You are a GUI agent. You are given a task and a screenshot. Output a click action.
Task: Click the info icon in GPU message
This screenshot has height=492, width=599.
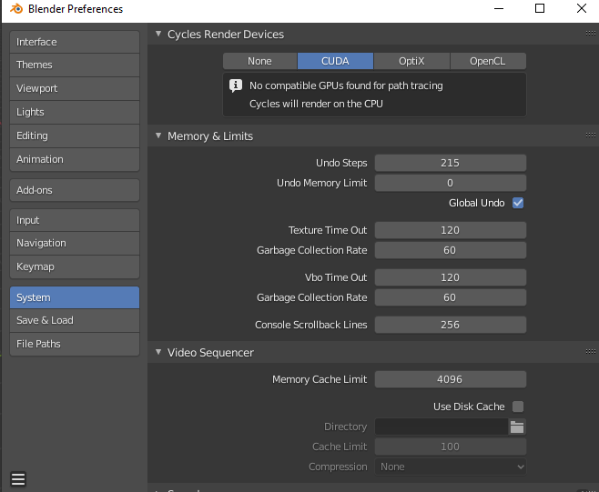235,85
